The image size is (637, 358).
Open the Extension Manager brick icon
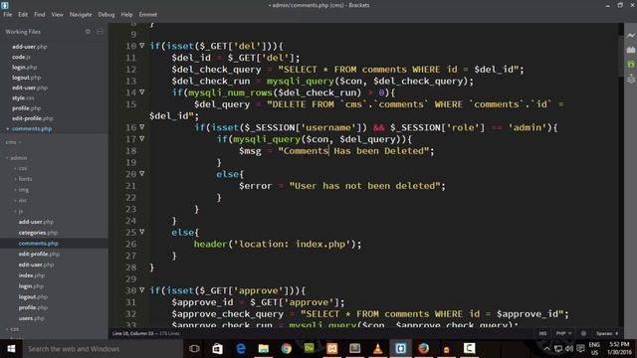631,50
